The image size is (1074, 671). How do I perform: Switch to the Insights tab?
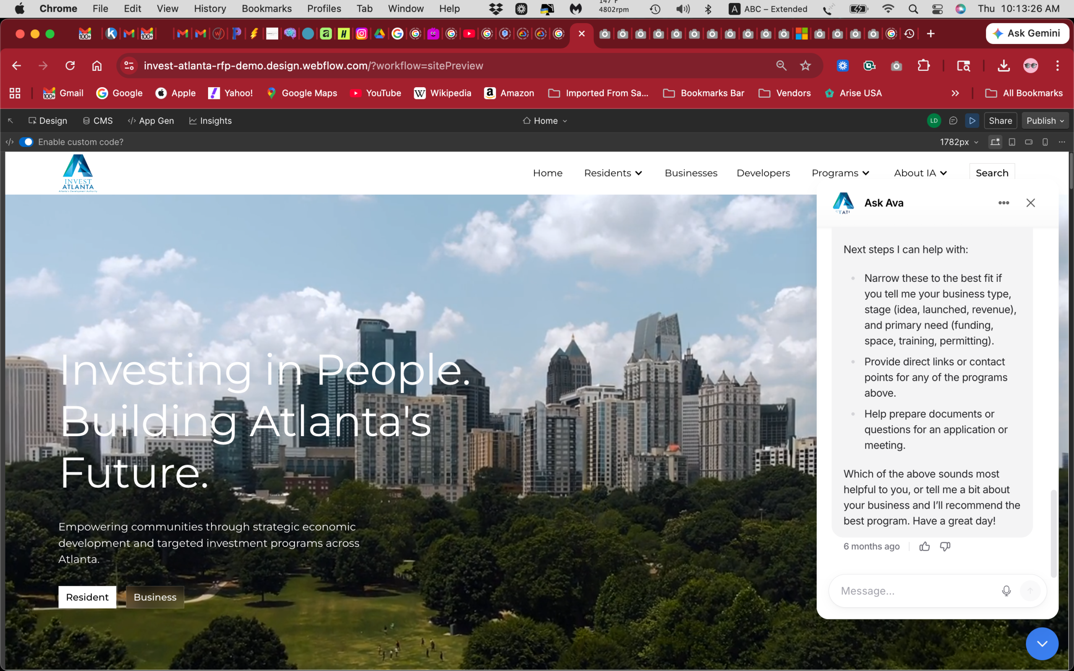(210, 121)
